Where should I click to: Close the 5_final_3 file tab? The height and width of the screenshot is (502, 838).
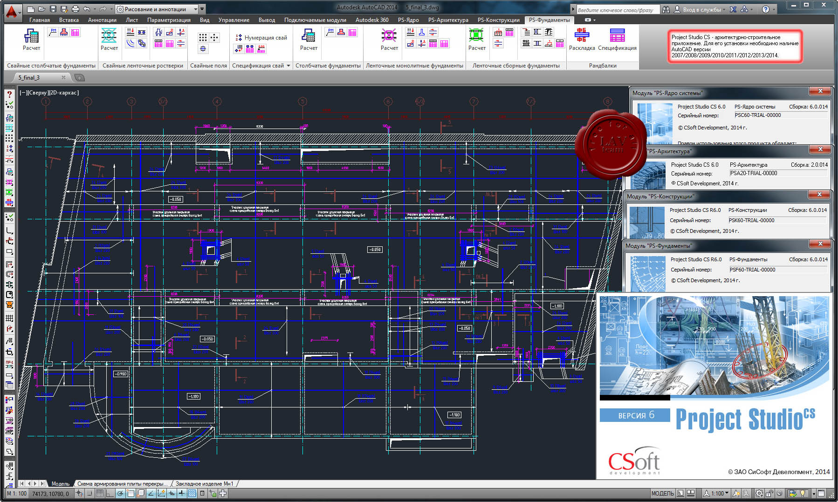pyautogui.click(x=63, y=77)
